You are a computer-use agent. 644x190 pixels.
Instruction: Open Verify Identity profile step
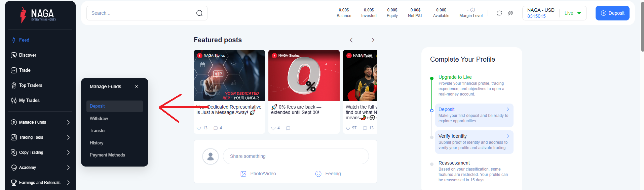(474, 142)
